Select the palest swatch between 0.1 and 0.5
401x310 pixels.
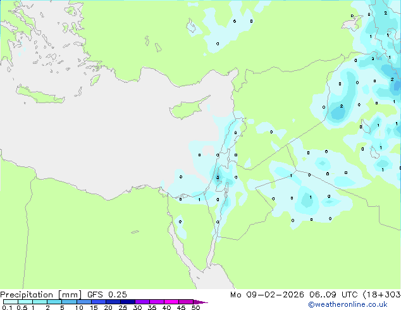11,302
